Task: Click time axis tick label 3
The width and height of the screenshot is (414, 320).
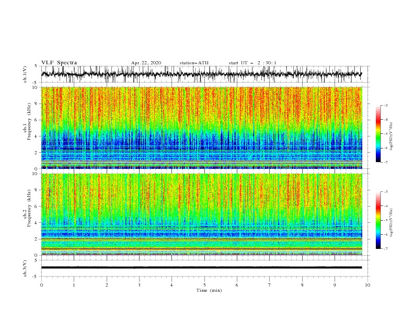Action: 139,285
